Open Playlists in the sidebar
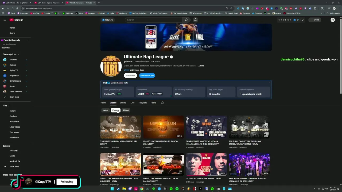The width and height of the screenshot is (342, 192). 13,116
